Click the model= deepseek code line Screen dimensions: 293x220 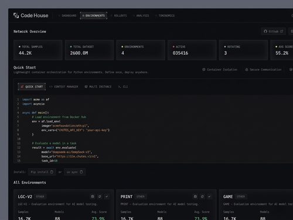(x=67, y=152)
